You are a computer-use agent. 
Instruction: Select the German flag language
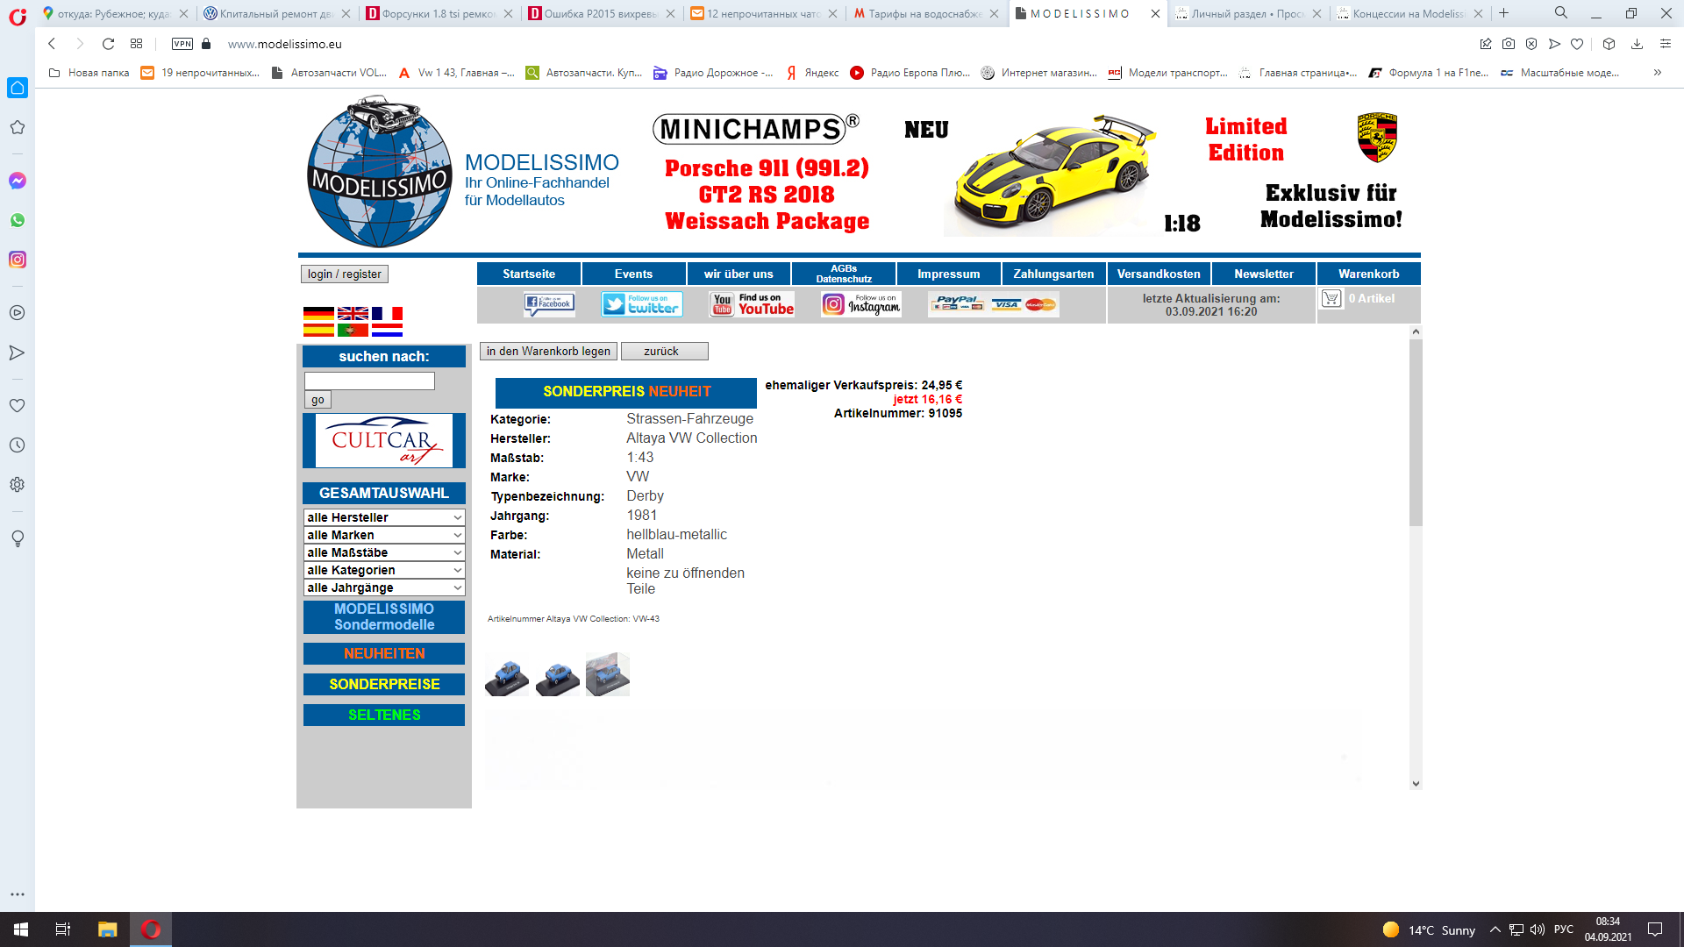pos(318,313)
